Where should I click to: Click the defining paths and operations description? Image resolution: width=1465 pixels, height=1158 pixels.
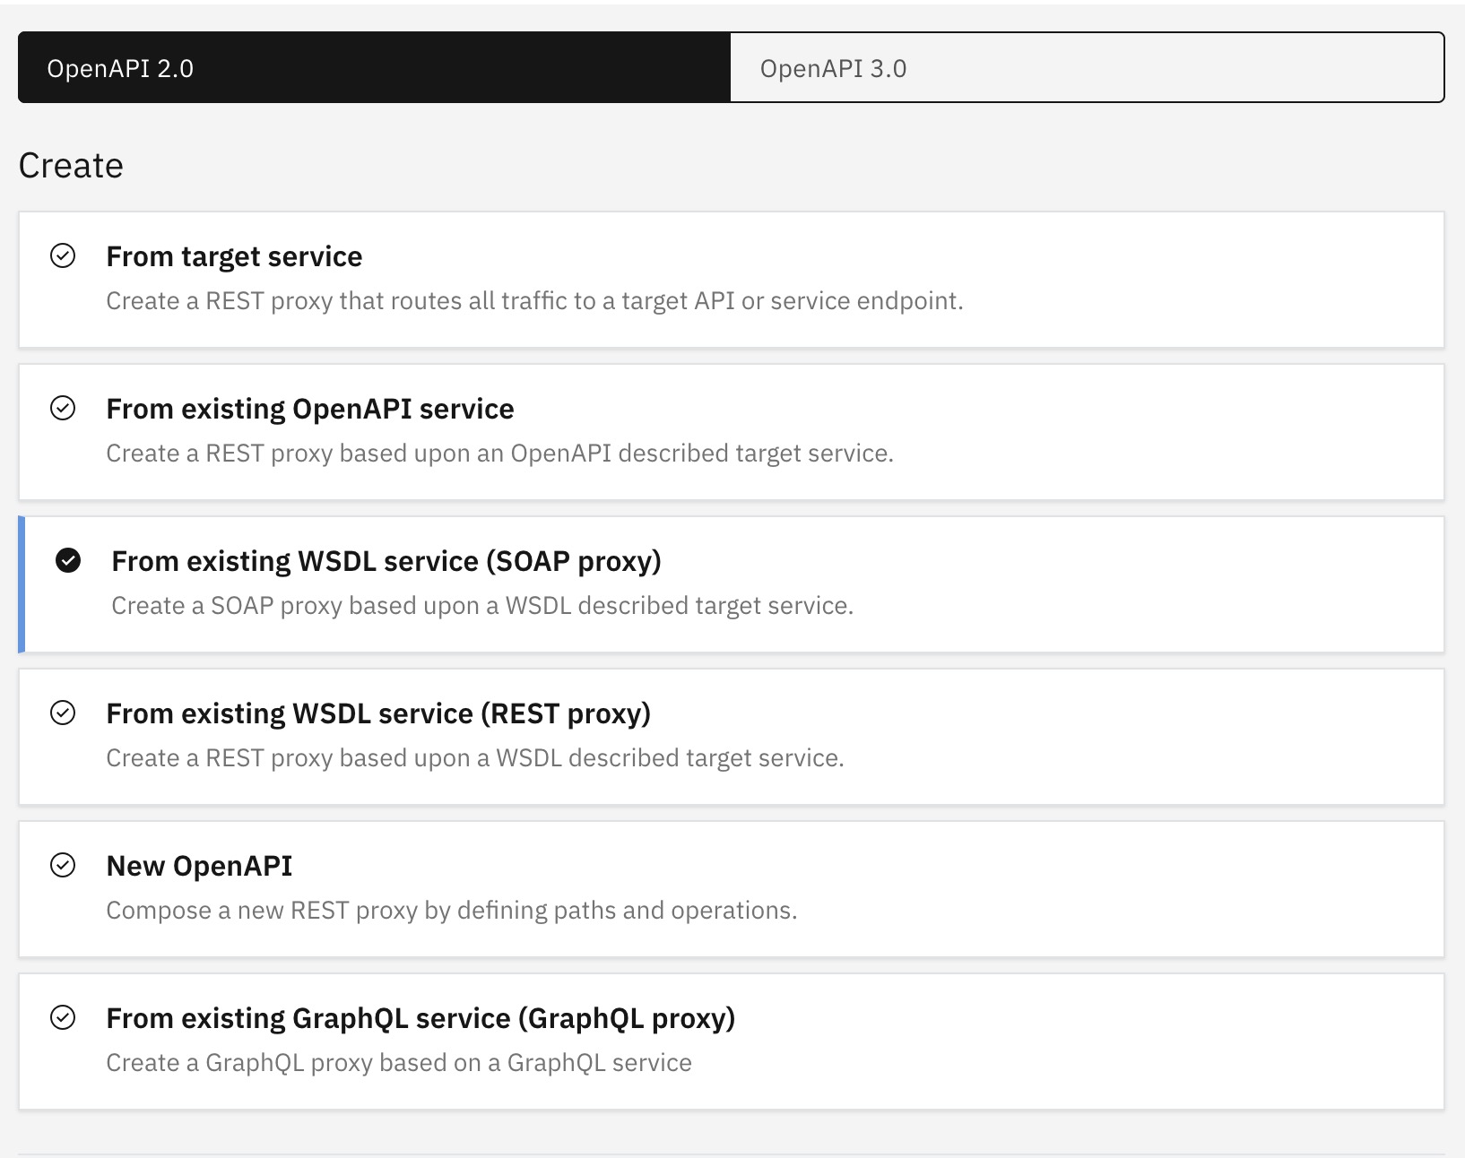(x=451, y=911)
